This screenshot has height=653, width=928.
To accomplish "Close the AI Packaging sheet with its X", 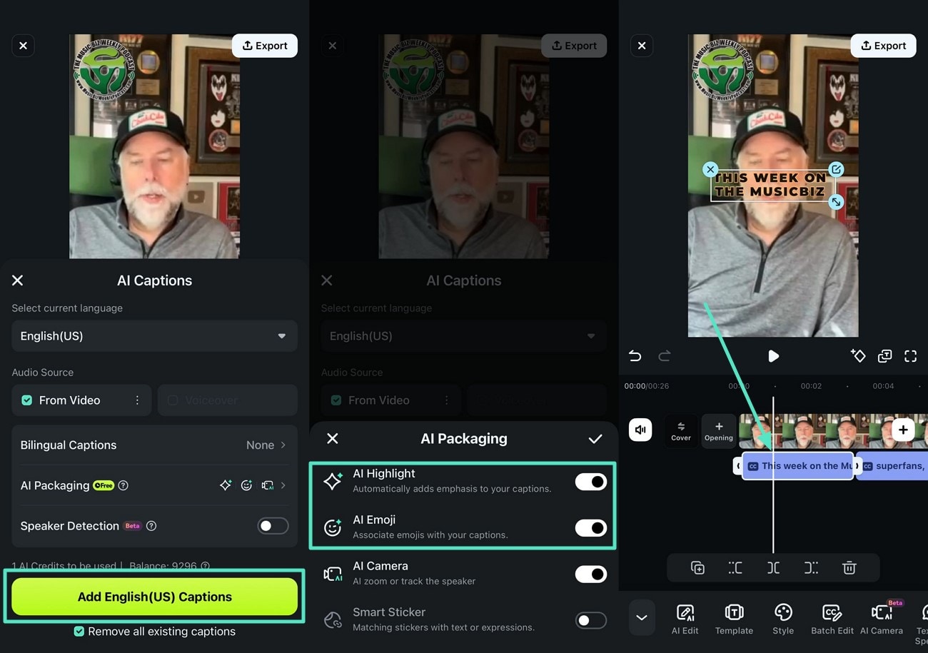I will [x=333, y=439].
